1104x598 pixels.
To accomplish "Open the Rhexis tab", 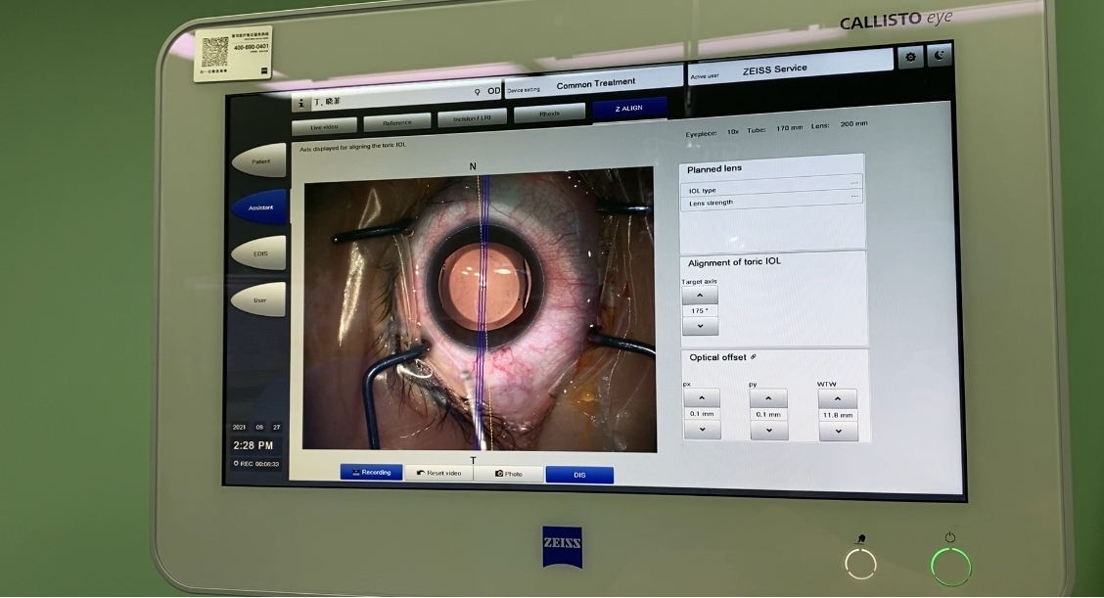I will pyautogui.click(x=550, y=114).
